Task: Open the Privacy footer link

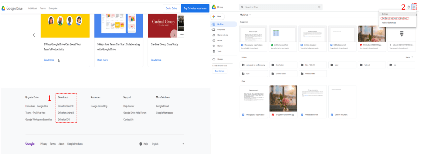Action: pyautogui.click(x=44, y=144)
